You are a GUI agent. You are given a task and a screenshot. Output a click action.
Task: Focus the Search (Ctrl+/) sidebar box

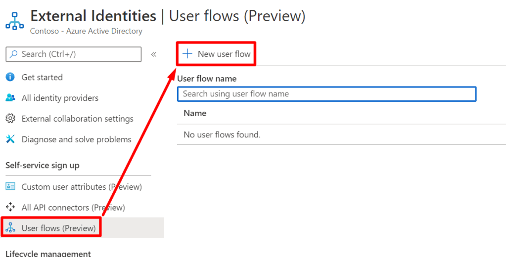79,54
